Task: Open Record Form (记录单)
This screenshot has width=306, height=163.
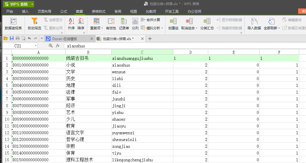Action: pyautogui.click(x=124, y=24)
